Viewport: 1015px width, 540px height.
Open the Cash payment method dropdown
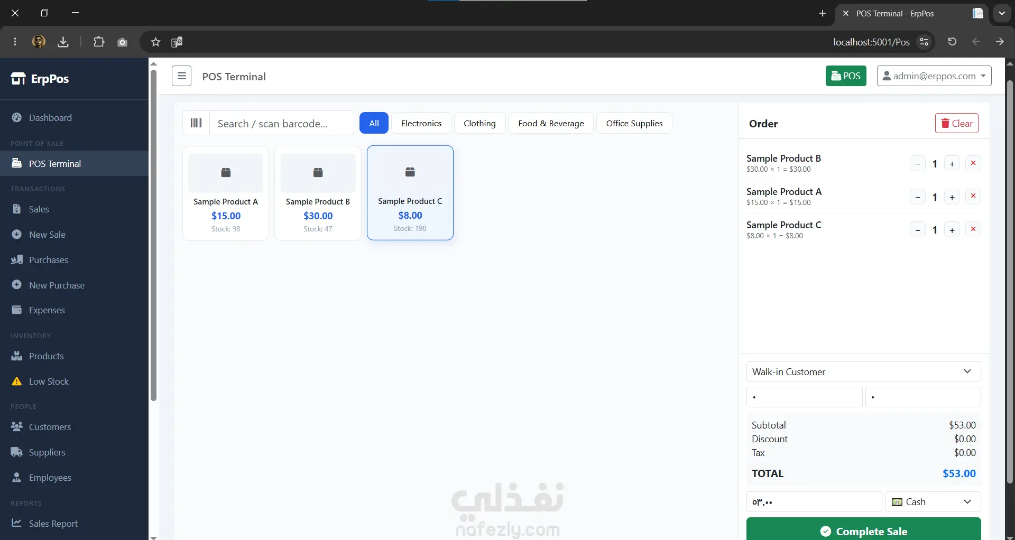point(933,502)
